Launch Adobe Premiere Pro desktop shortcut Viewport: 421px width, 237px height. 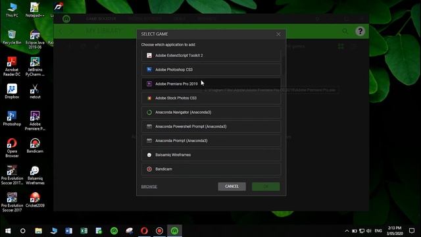35,120
